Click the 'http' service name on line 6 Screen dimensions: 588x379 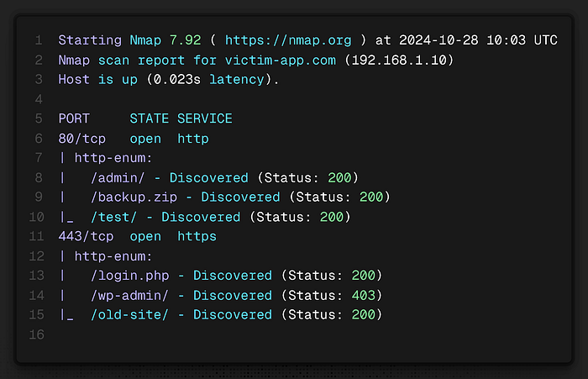(193, 139)
